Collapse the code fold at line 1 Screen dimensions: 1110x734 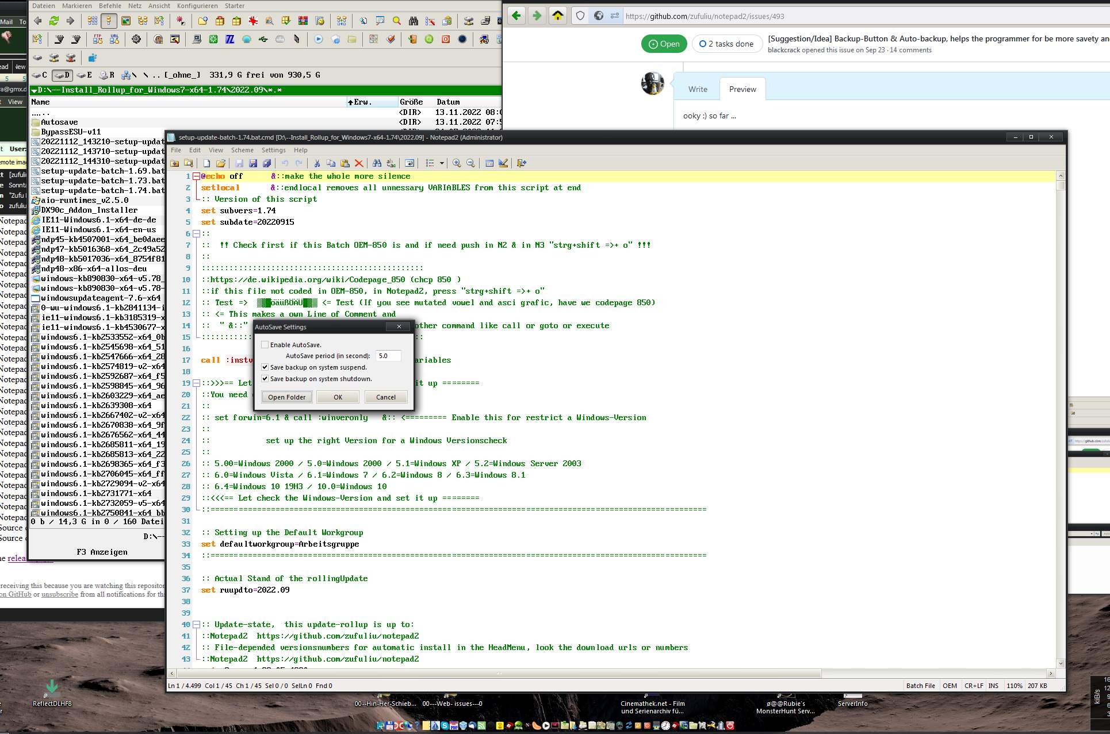tap(196, 176)
